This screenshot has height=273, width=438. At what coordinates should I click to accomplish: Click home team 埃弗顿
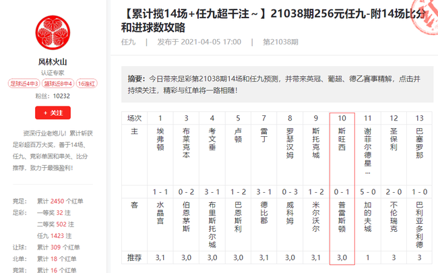tap(160, 139)
